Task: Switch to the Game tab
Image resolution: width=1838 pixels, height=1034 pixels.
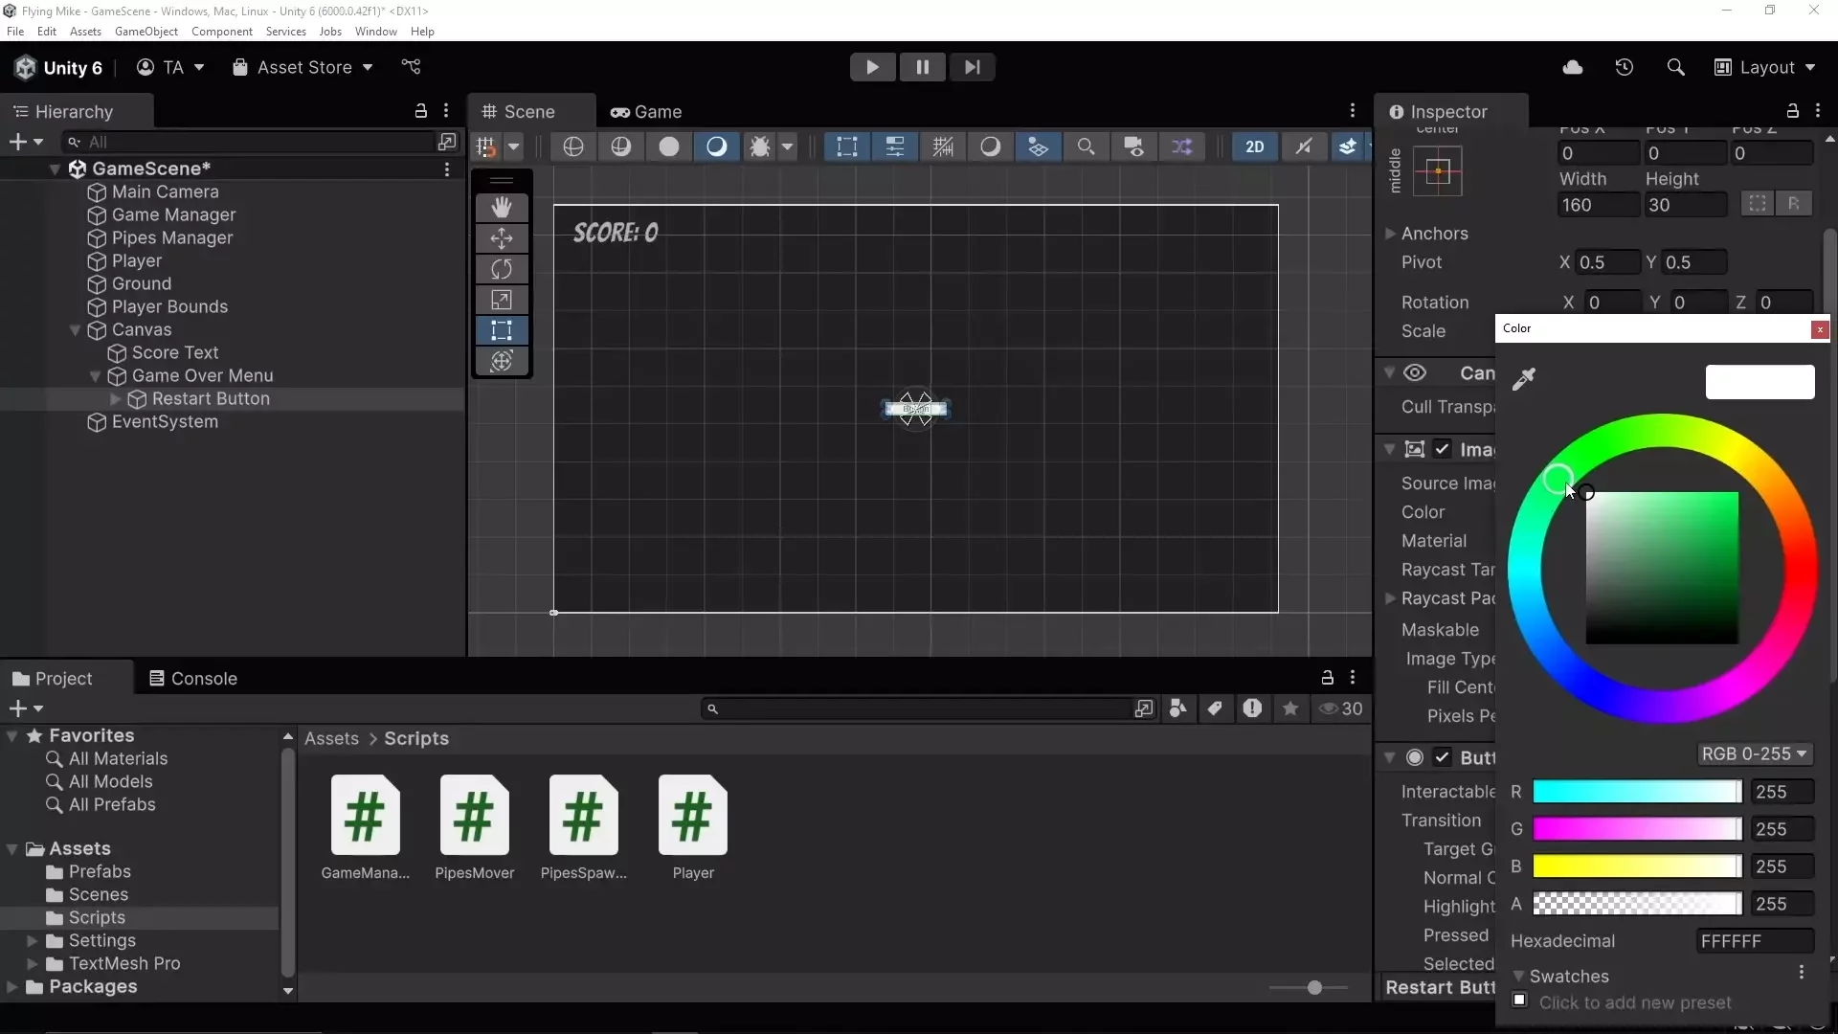Action: tap(646, 112)
